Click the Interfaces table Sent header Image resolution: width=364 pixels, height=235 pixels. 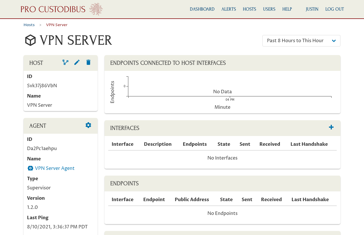[x=245, y=144]
